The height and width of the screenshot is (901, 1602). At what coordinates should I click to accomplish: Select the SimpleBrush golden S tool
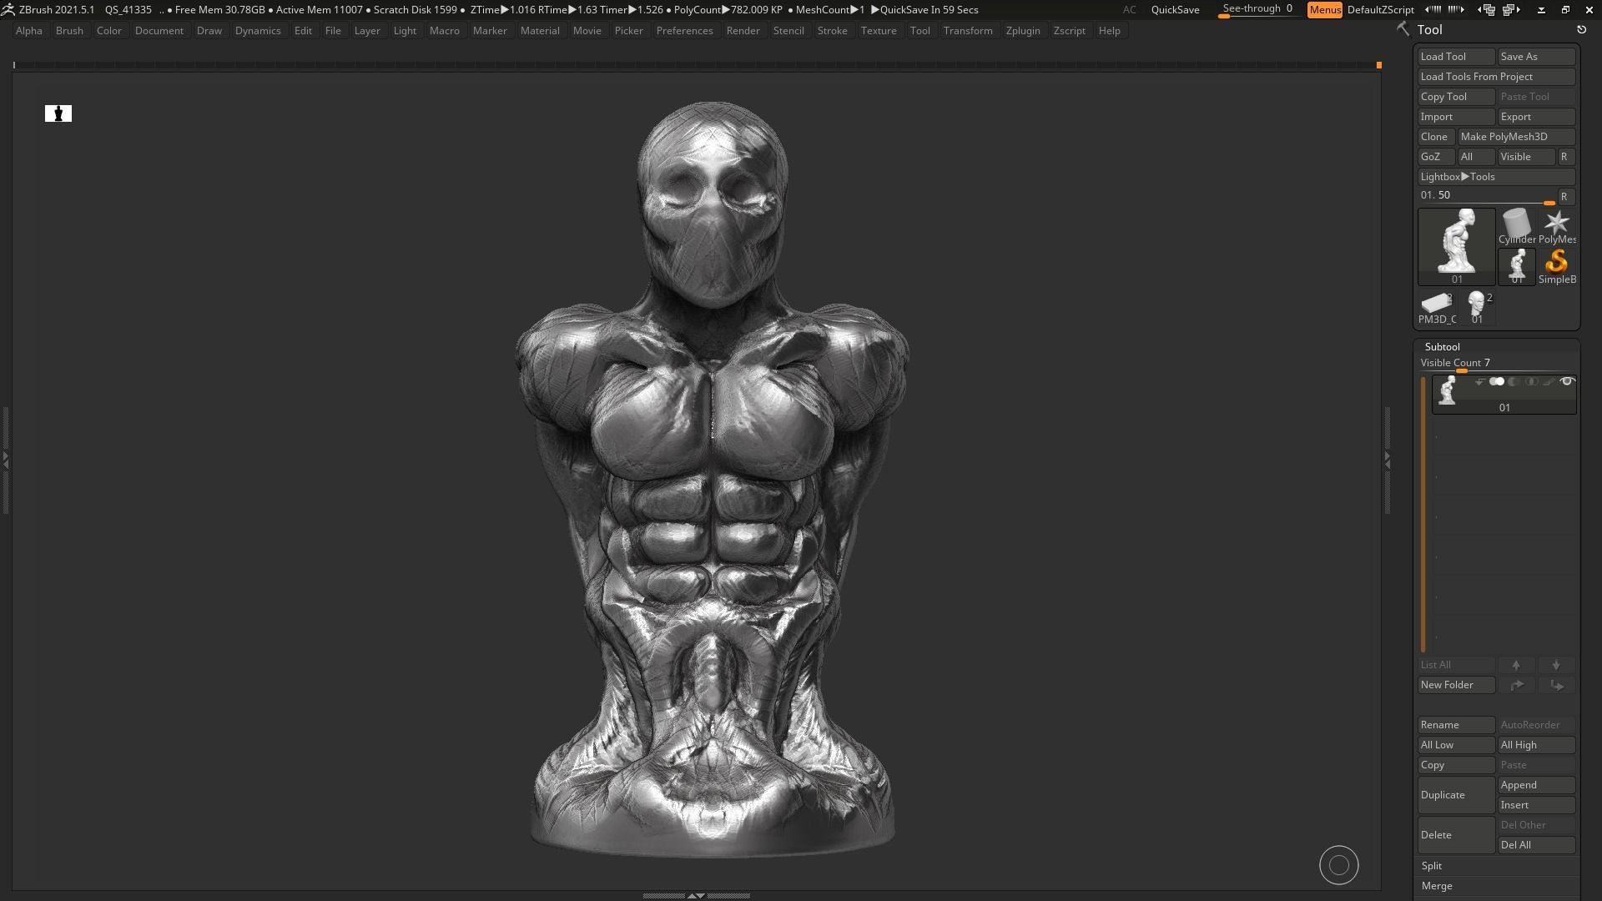[1557, 266]
